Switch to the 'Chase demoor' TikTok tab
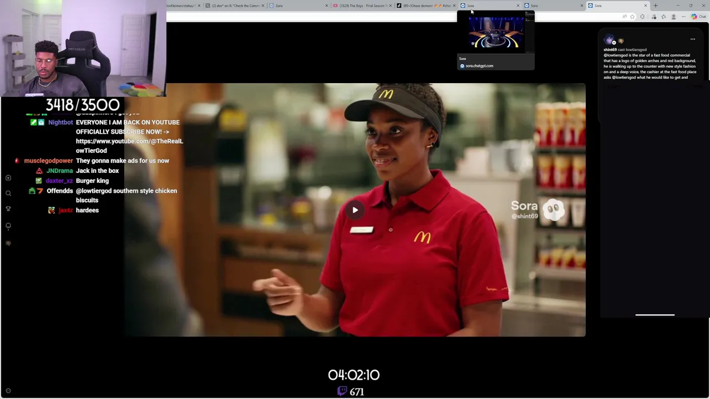Image resolution: width=710 pixels, height=399 pixels. tap(427, 6)
